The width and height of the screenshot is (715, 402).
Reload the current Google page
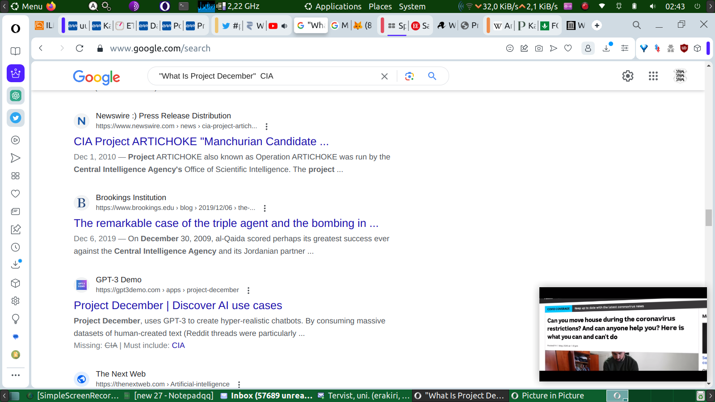(x=80, y=48)
